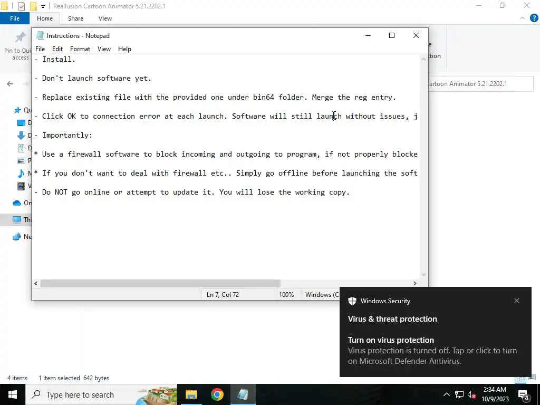Screen dimensions: 540x405
Task: Collapse the Explorer ribbon chevron
Action: pyautogui.click(x=523, y=18)
